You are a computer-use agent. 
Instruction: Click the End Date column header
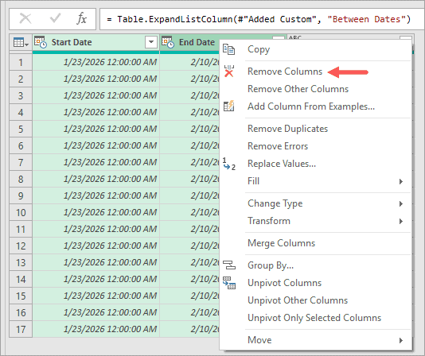pos(197,42)
